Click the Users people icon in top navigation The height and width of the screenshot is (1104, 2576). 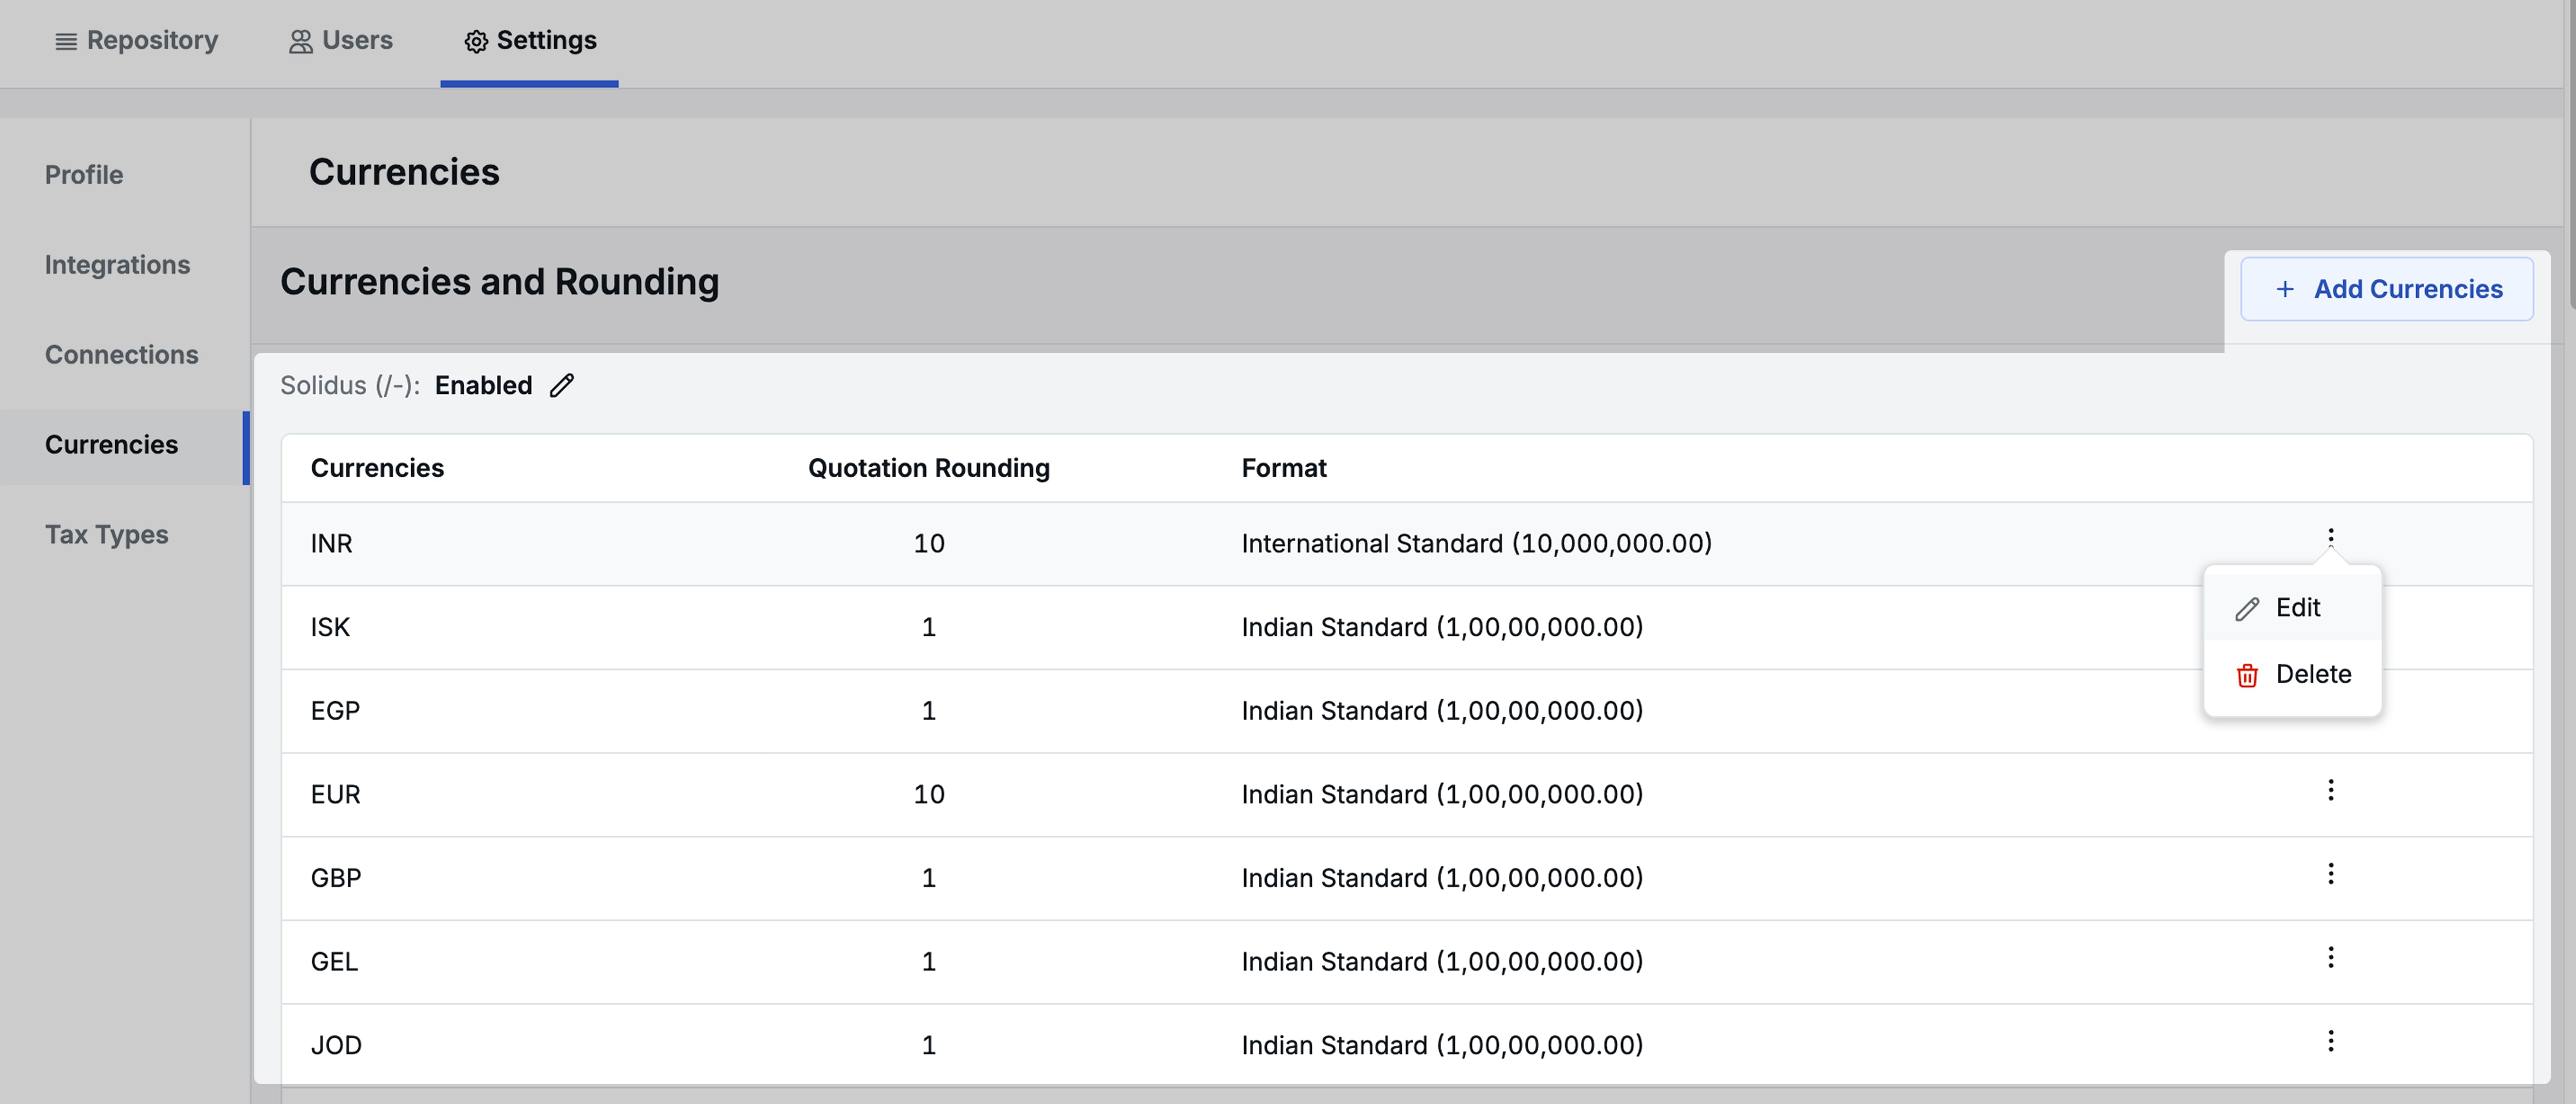coord(298,40)
